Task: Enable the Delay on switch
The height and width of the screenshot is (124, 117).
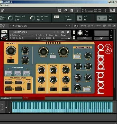Action: (66, 89)
